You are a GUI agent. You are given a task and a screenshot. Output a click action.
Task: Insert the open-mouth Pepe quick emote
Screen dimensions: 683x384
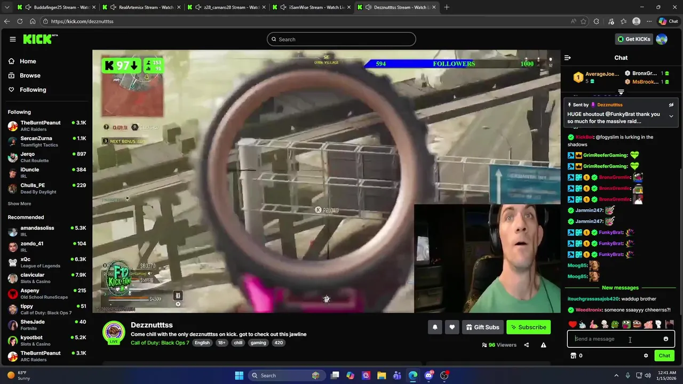[626, 324]
